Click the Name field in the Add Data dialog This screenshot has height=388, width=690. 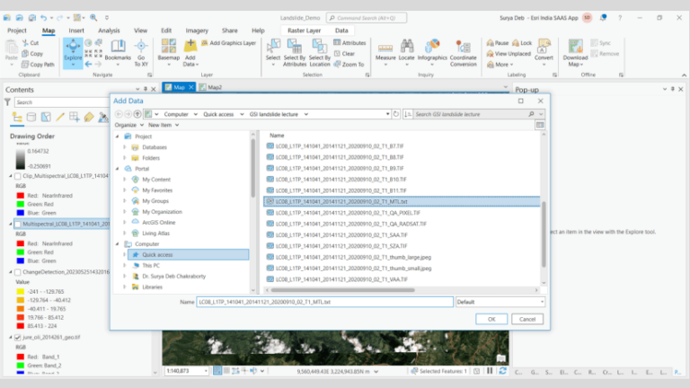(x=324, y=302)
